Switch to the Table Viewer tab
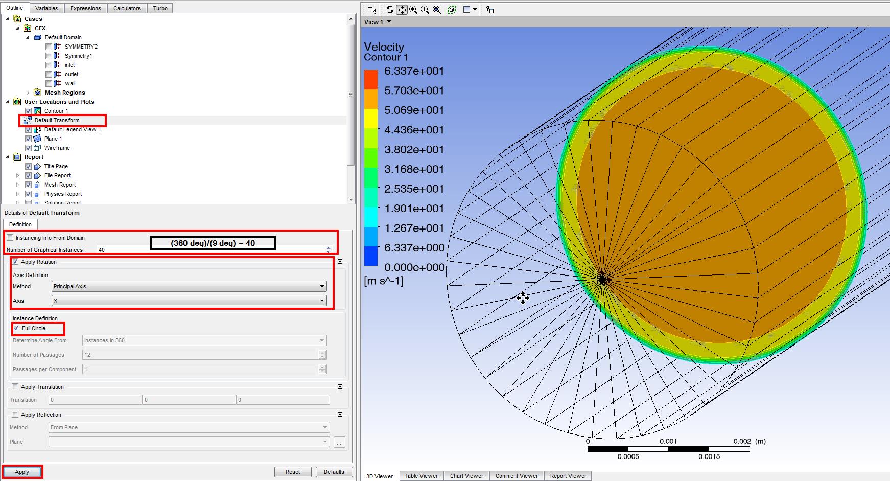 421,476
